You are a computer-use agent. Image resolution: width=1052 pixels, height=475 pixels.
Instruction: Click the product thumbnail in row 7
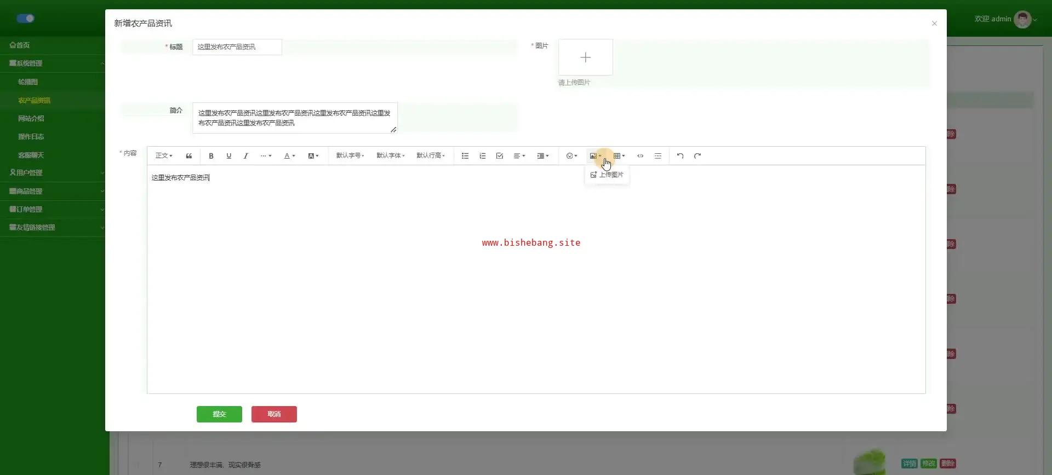(870, 462)
